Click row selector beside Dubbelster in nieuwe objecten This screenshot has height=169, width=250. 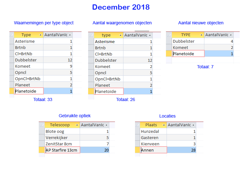coord(169,41)
